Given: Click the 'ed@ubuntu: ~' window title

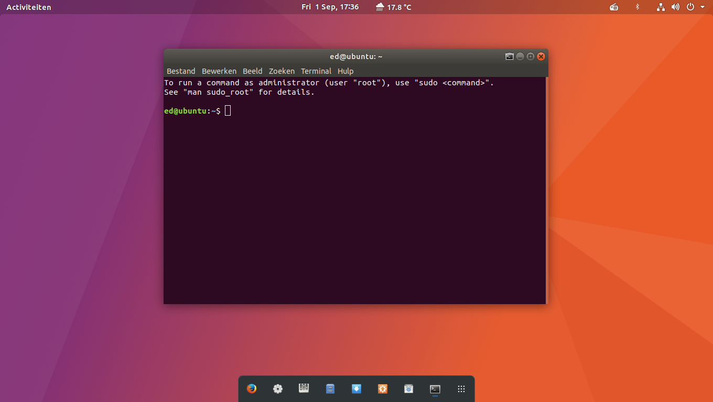Looking at the screenshot, I should pyautogui.click(x=356, y=57).
